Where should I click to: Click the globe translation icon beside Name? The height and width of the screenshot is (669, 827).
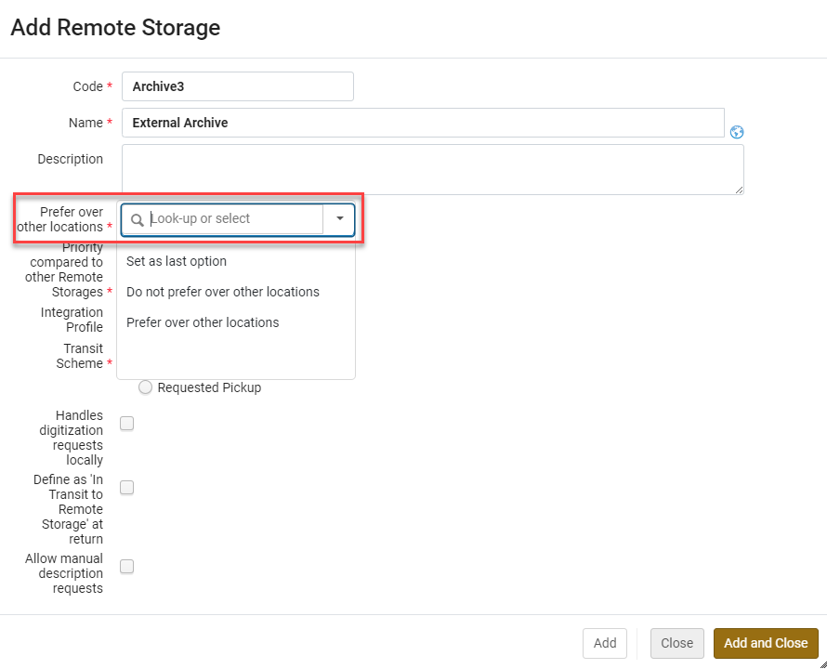(737, 132)
